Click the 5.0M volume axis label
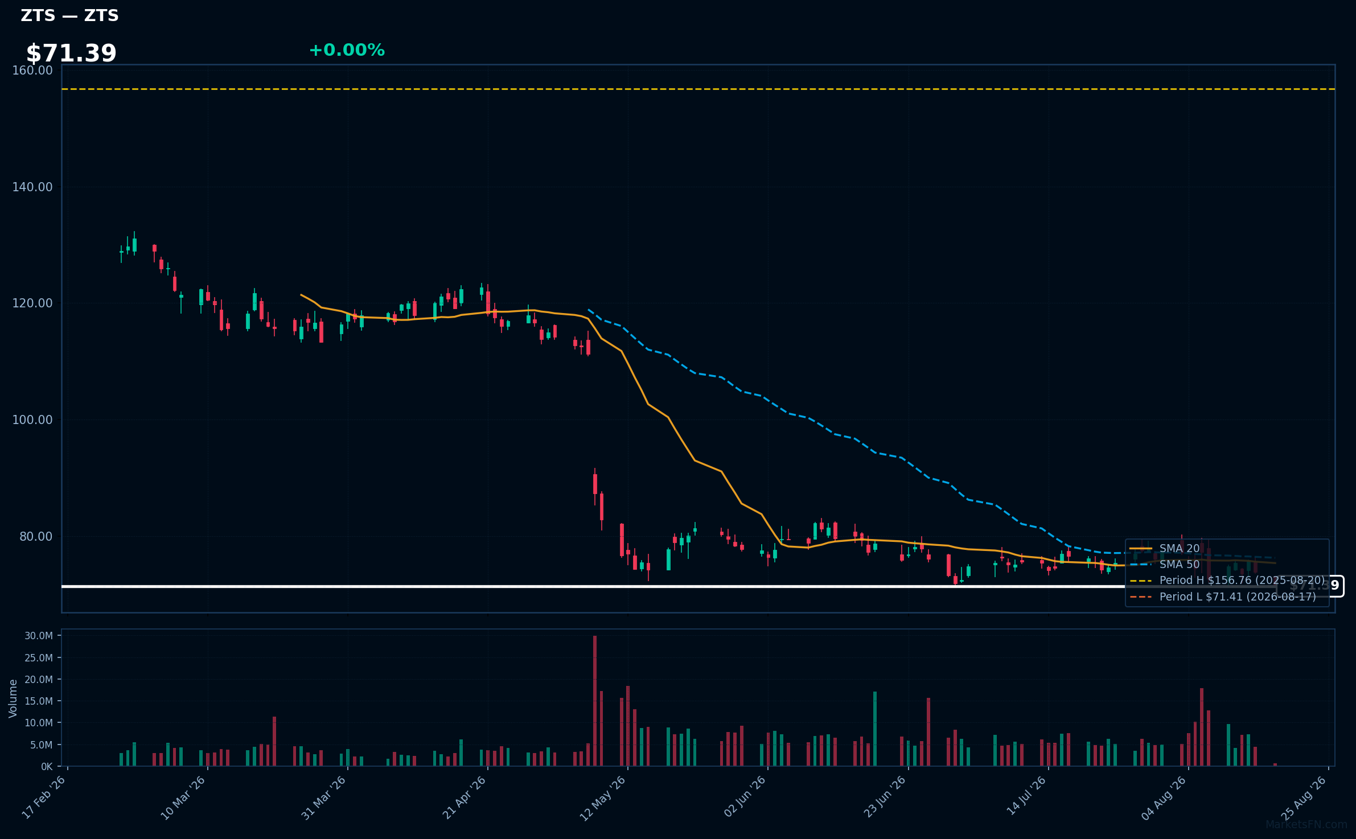 tap(42, 745)
